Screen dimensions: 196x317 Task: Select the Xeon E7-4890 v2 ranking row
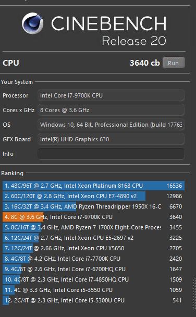93,196
